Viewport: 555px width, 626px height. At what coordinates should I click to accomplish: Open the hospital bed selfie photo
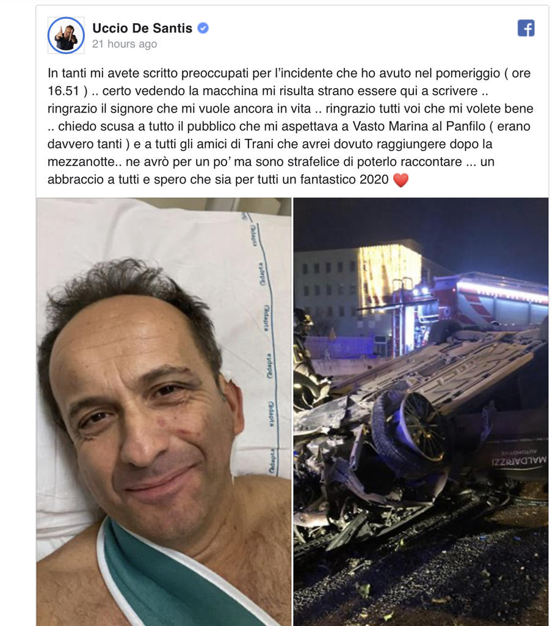point(164,411)
